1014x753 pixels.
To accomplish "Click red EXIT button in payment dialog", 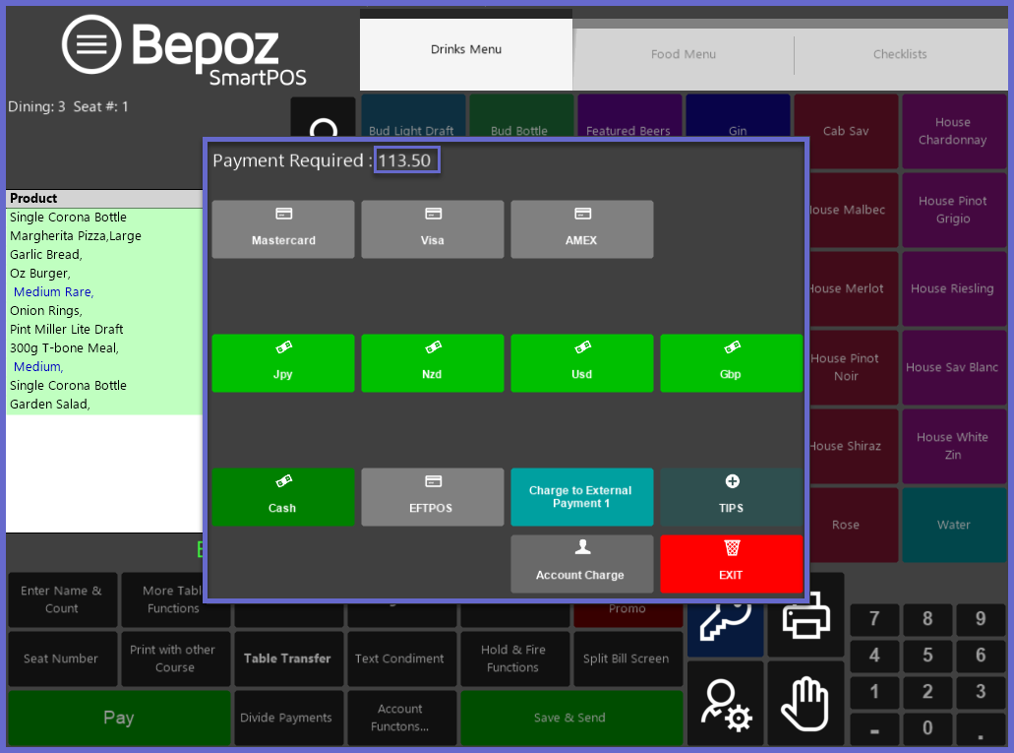I will (x=731, y=564).
